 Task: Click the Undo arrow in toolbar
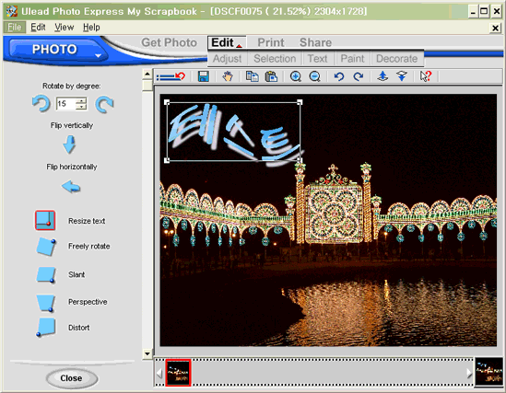click(339, 76)
